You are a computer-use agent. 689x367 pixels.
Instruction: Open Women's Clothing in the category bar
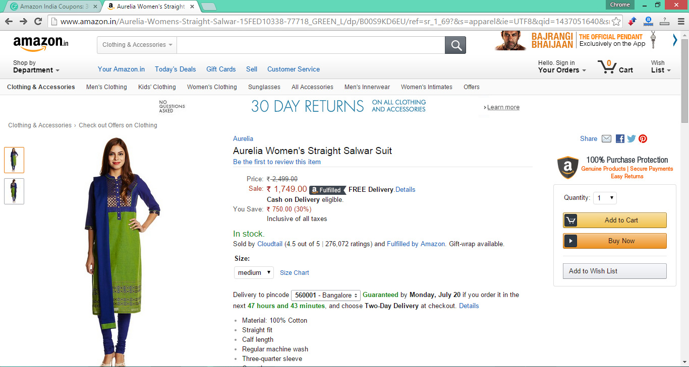212,87
